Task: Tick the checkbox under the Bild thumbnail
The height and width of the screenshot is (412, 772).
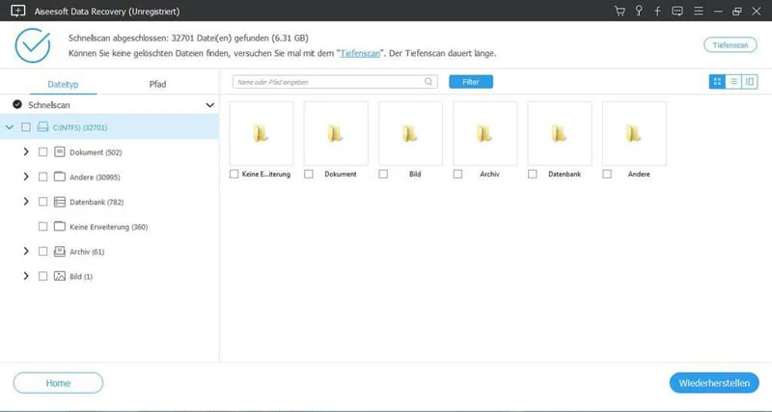Action: coord(383,175)
